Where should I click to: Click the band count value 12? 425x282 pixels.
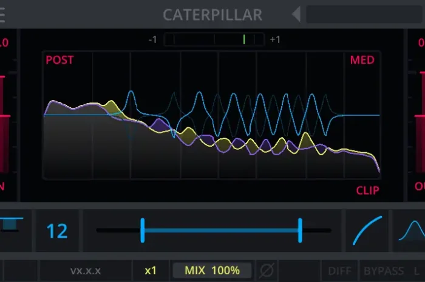tap(57, 230)
